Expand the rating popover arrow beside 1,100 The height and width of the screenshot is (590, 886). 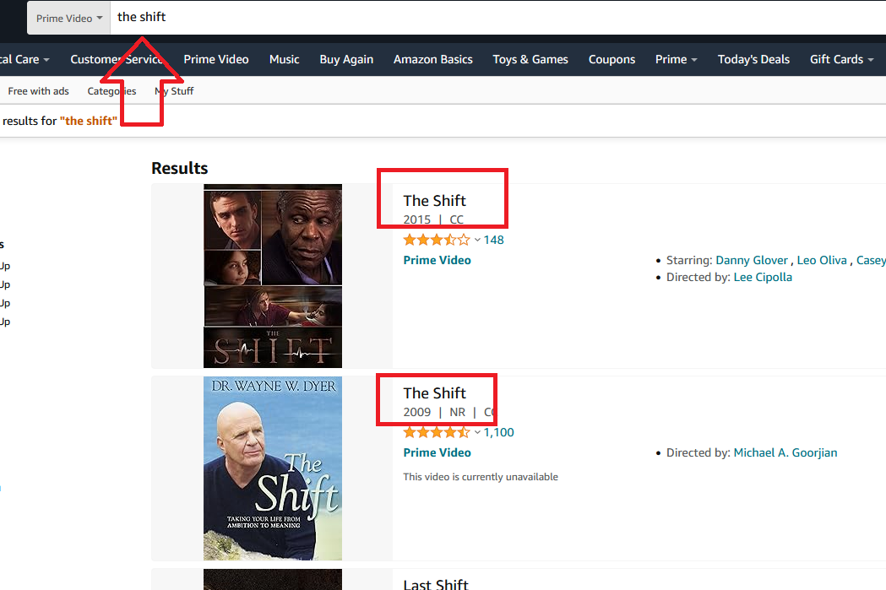(x=477, y=432)
